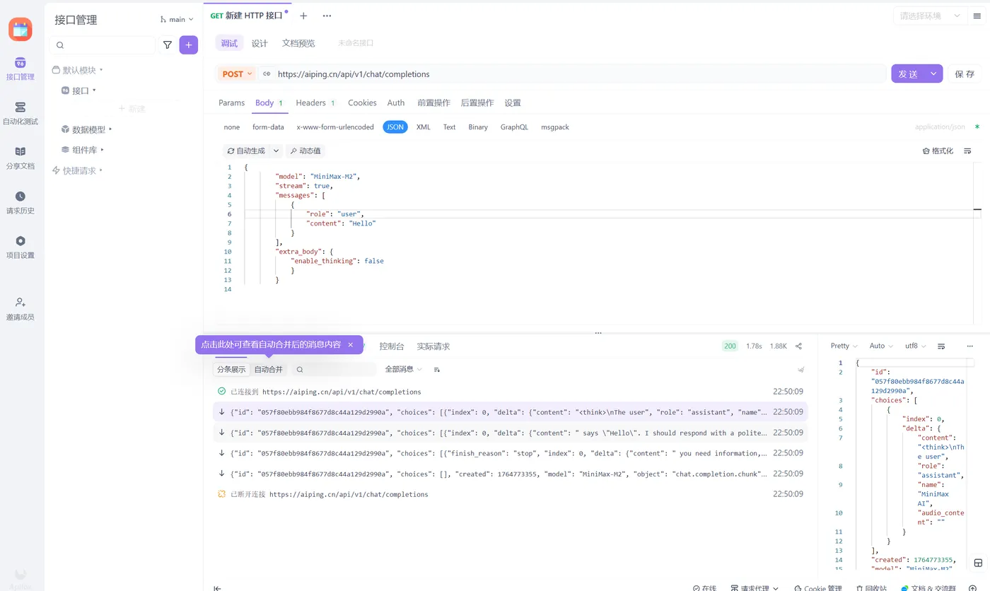Open the top-right hamburger menu

click(977, 16)
